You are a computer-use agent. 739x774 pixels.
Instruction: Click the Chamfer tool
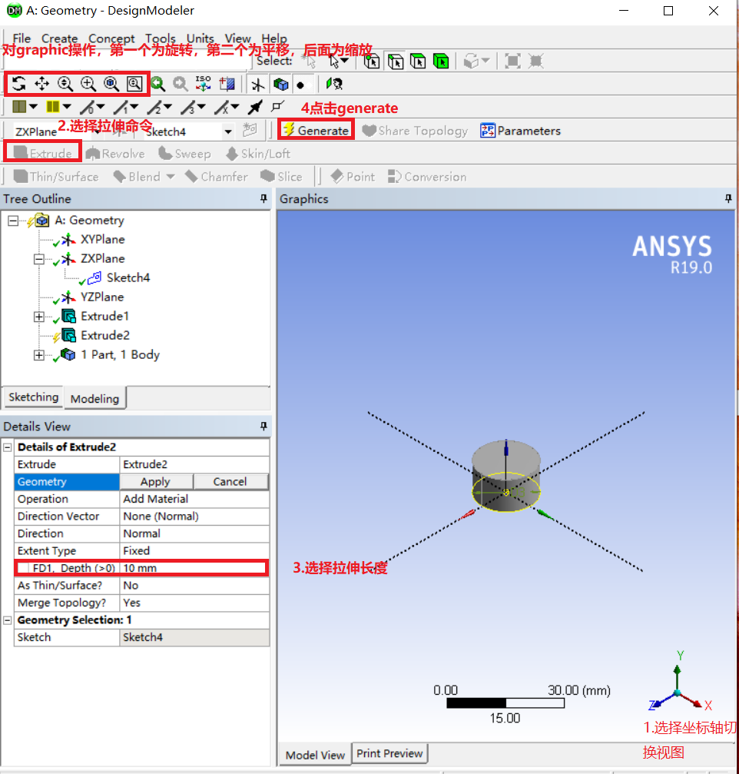click(216, 177)
